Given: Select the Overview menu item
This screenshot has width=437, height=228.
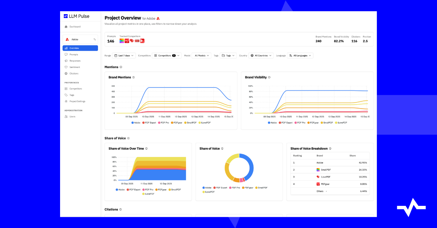Looking at the screenshot, I should click(80, 48).
